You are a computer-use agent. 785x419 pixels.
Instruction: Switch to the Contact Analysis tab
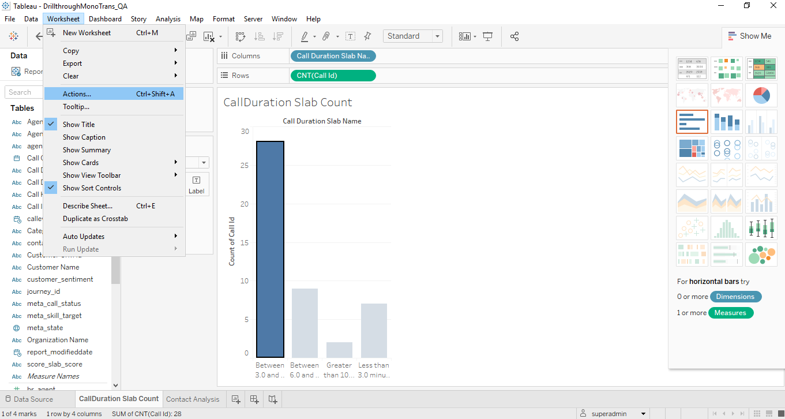click(193, 399)
